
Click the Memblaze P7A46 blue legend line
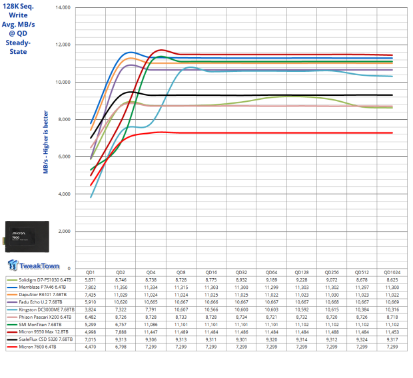[12, 287]
